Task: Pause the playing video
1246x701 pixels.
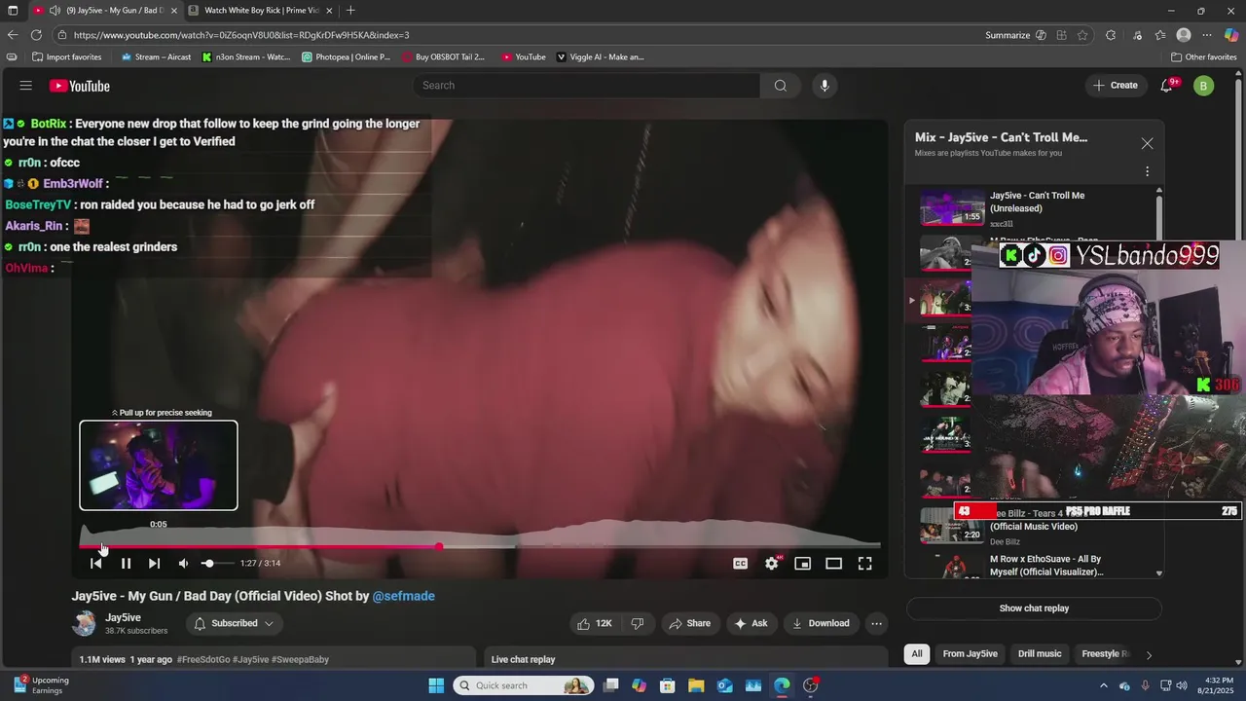Action: [x=126, y=563]
